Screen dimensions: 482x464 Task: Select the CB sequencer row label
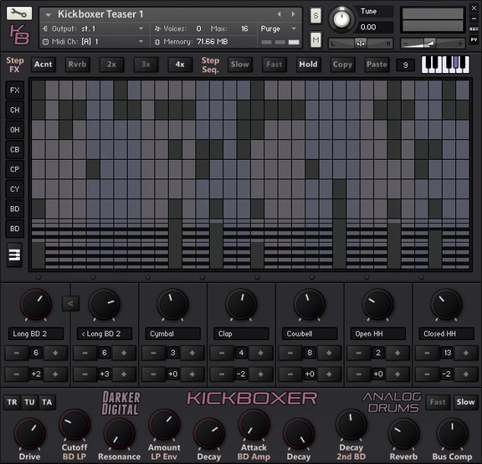tap(15, 150)
